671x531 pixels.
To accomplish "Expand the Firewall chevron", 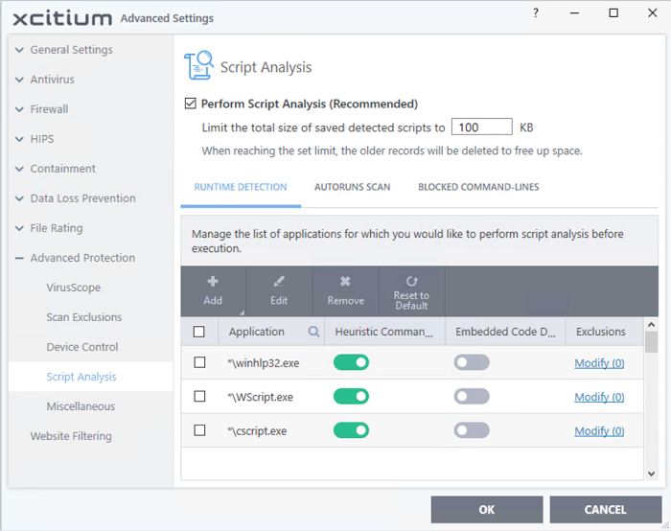I will (x=19, y=109).
